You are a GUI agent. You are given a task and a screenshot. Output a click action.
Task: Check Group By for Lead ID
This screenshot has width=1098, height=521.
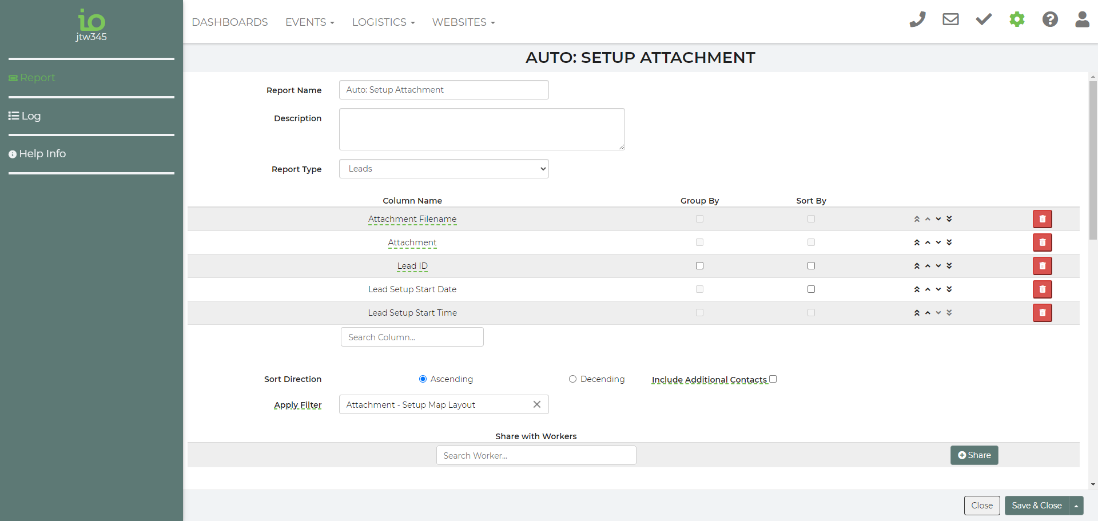(699, 266)
